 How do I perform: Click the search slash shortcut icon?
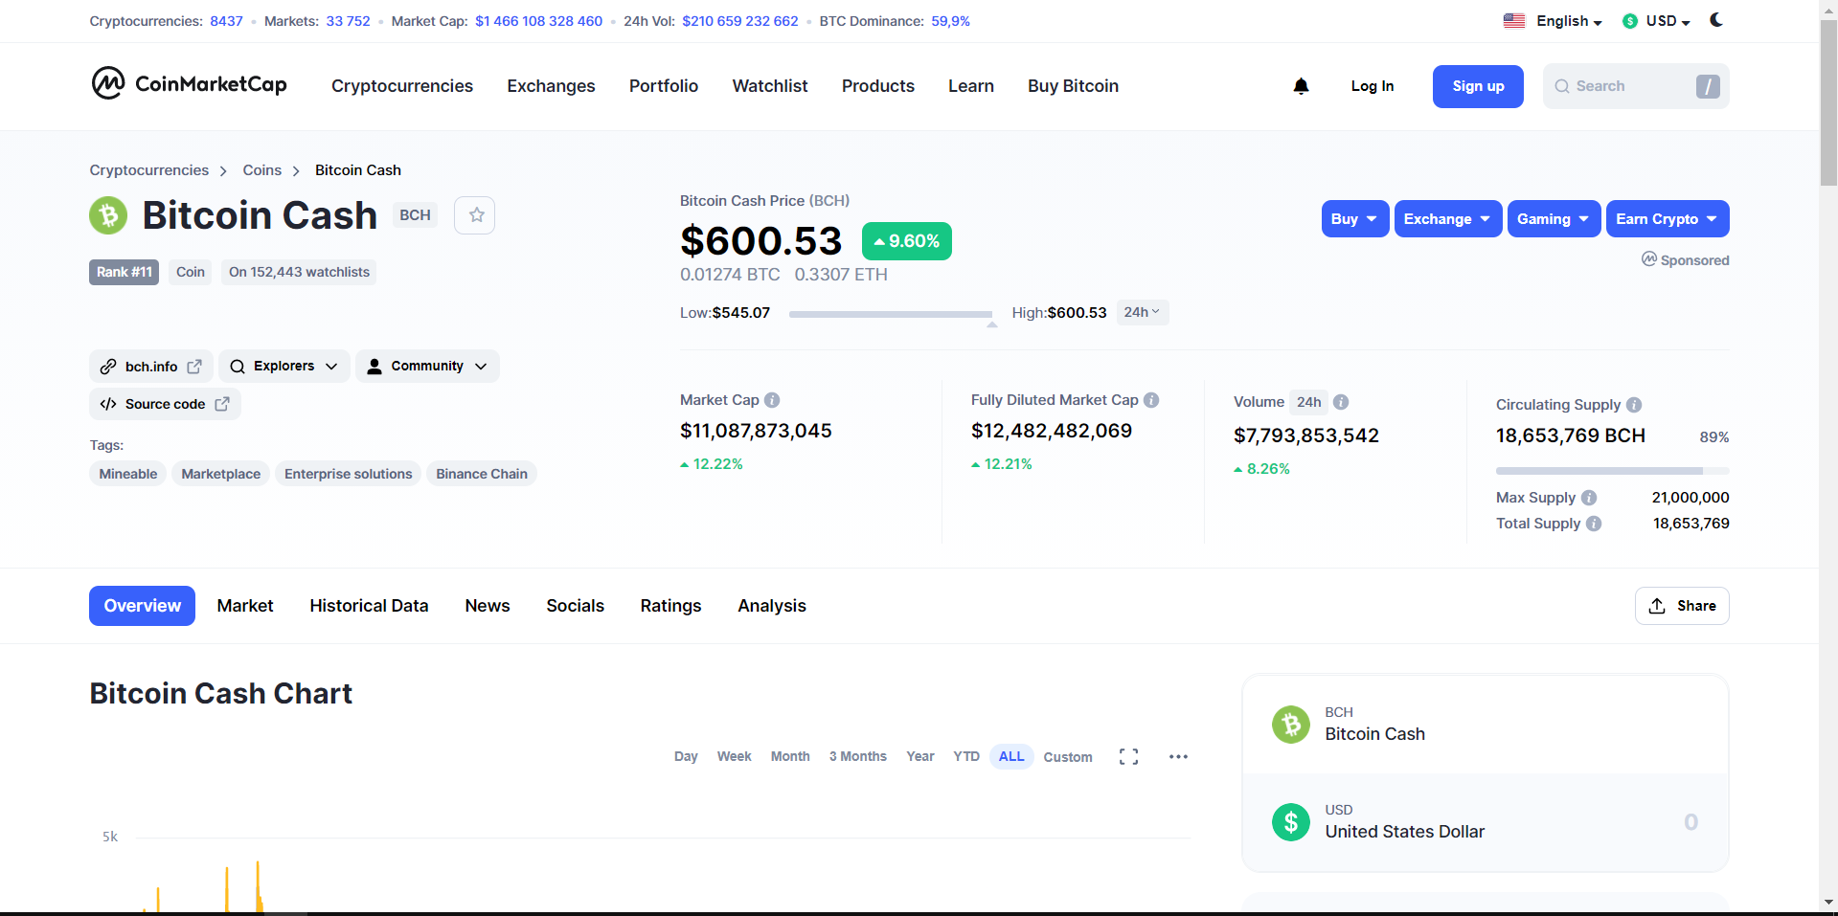coord(1708,86)
